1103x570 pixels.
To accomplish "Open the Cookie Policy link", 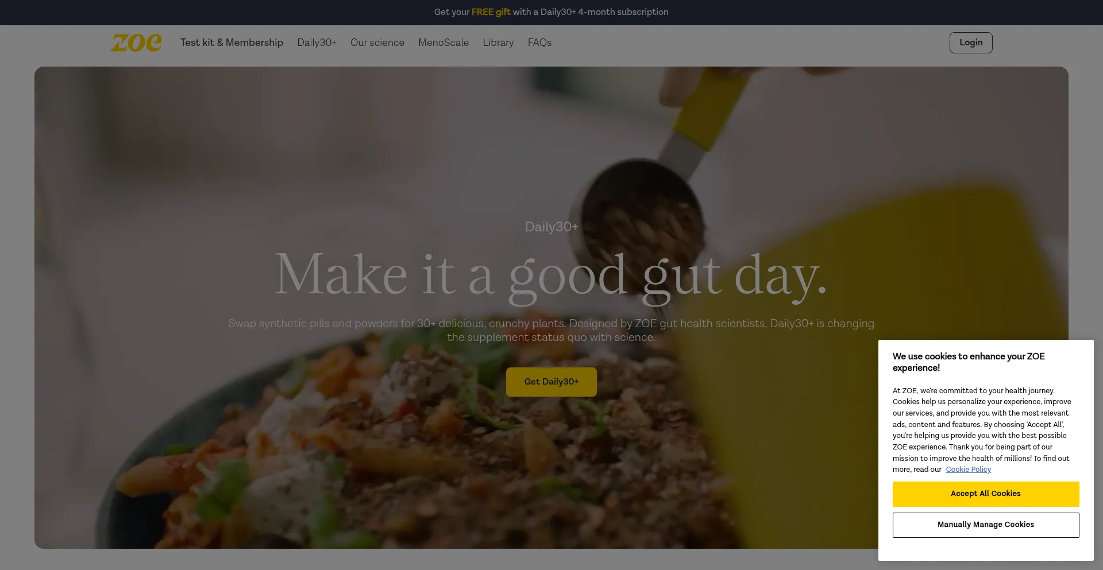I will [968, 470].
